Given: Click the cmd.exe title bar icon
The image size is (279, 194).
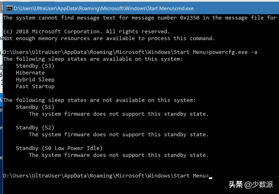Looking at the screenshot, I should click(8, 8).
